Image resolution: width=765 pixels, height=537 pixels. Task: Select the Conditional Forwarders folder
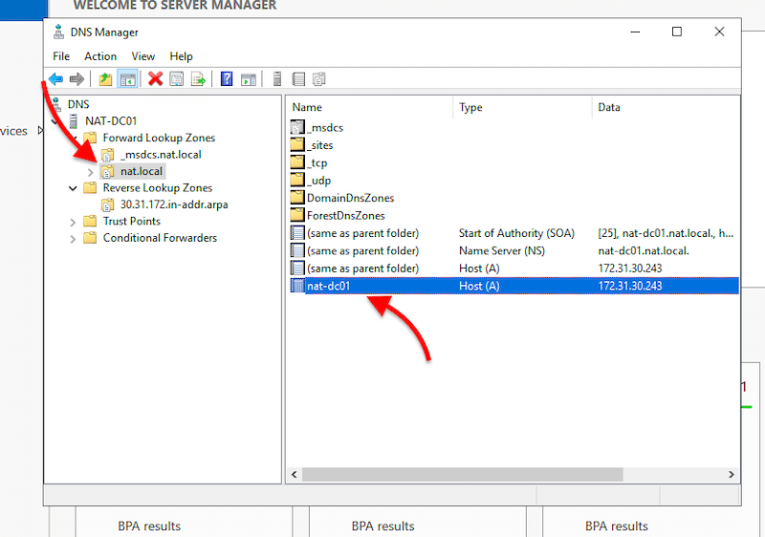[160, 238]
